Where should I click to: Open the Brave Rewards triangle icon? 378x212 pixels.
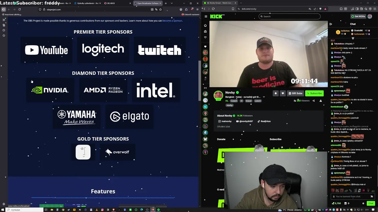325,9
